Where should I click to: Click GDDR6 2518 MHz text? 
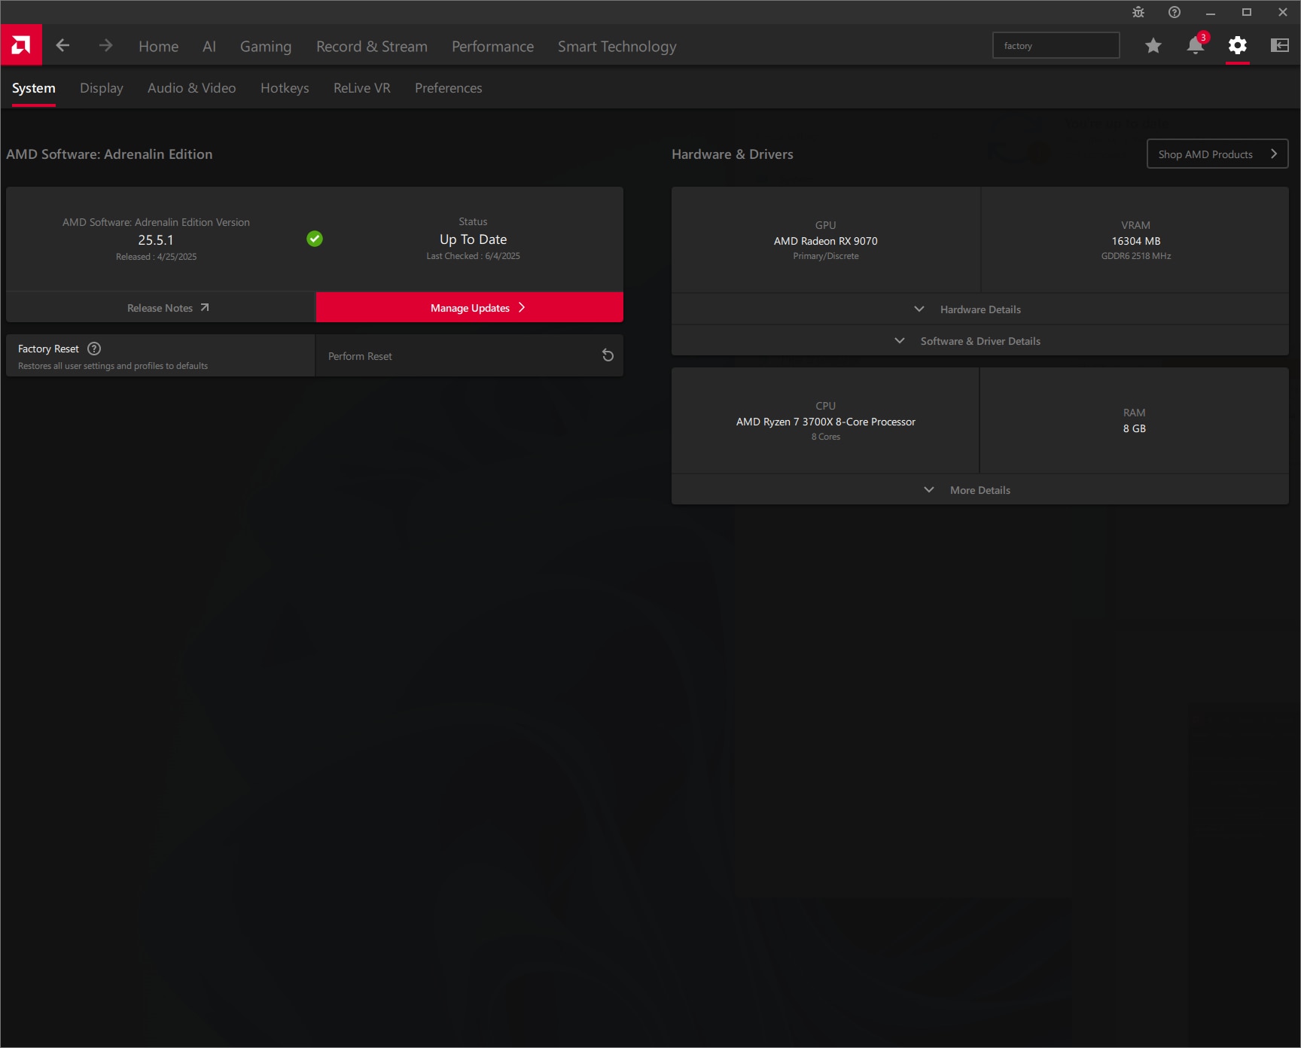coord(1136,256)
